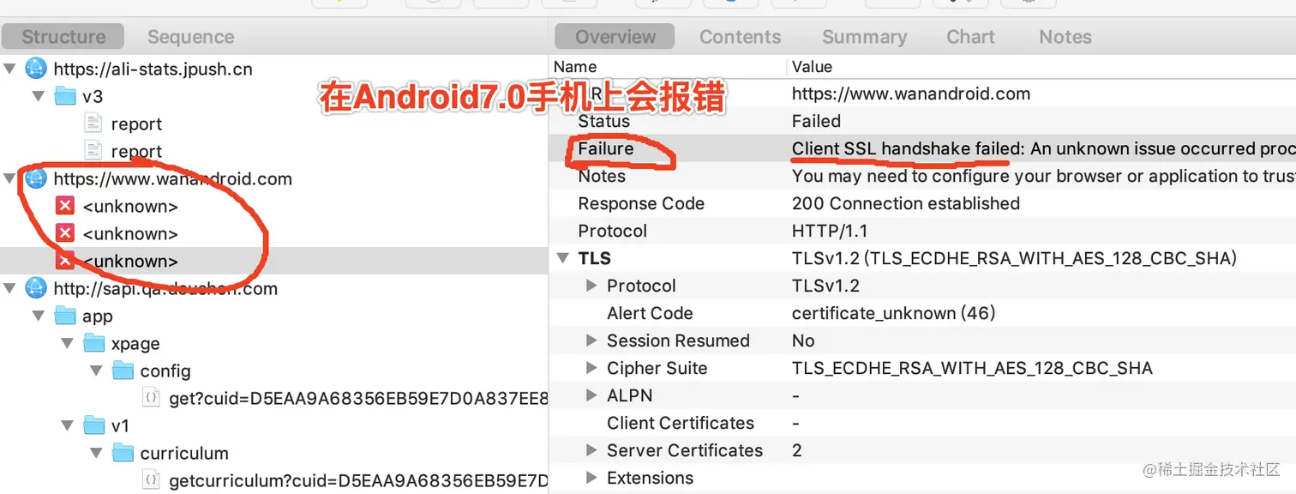The image size is (1296, 494).
Task: Switch to the Sequence tab
Action: coord(190,36)
